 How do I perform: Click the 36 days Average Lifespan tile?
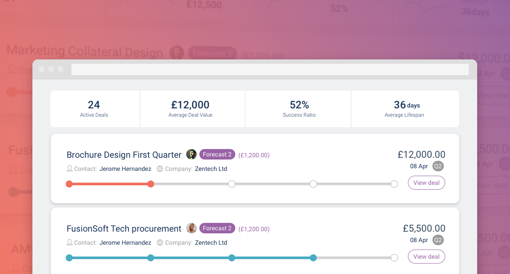pyautogui.click(x=405, y=109)
